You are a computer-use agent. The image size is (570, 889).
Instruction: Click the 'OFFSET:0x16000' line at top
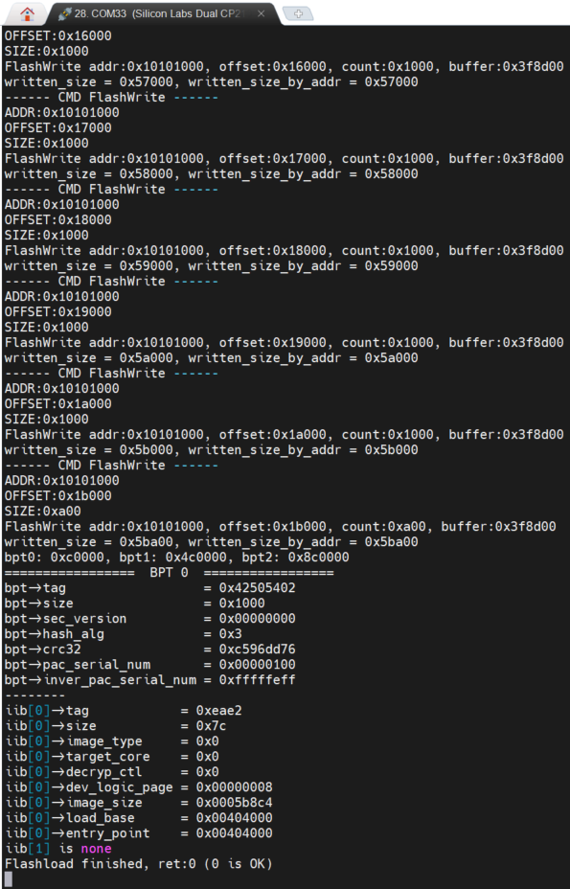click(x=57, y=35)
